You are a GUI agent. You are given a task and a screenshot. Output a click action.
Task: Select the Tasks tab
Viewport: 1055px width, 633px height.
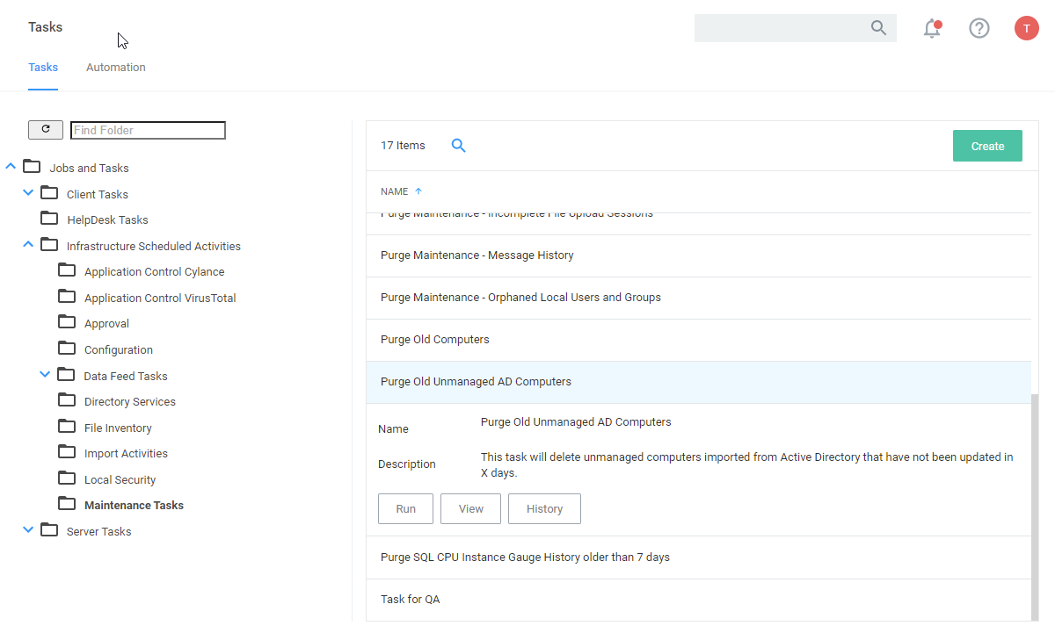(43, 68)
